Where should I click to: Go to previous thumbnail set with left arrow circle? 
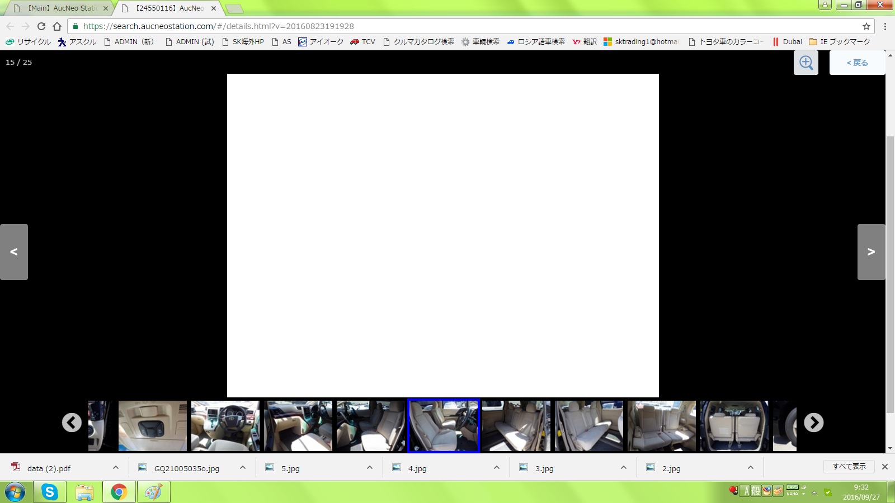[x=72, y=423]
